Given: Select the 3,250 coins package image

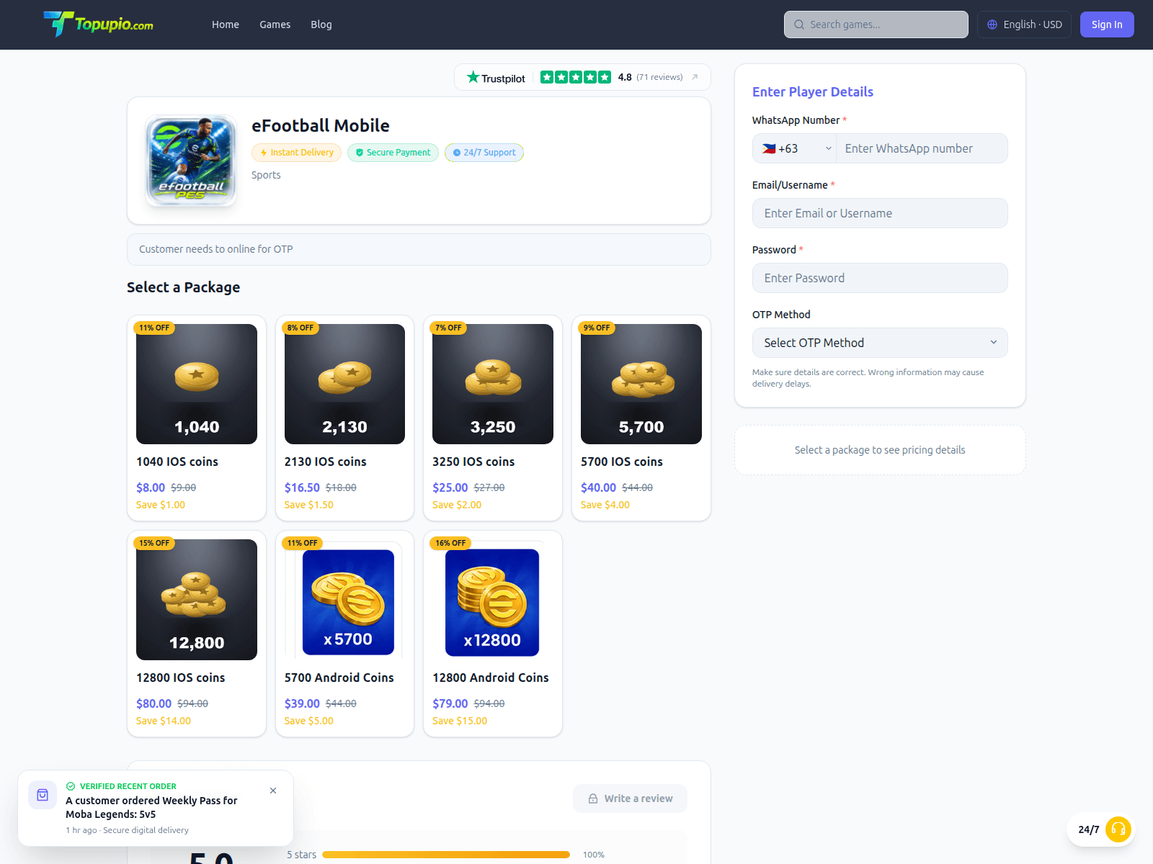Looking at the screenshot, I should click(x=493, y=384).
